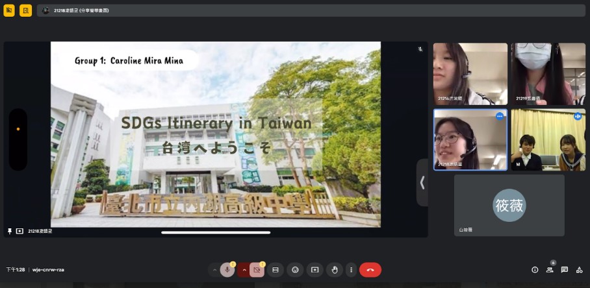590x288 pixels.
Task: Click first yellow icon in top-left corner
Action: click(x=9, y=10)
